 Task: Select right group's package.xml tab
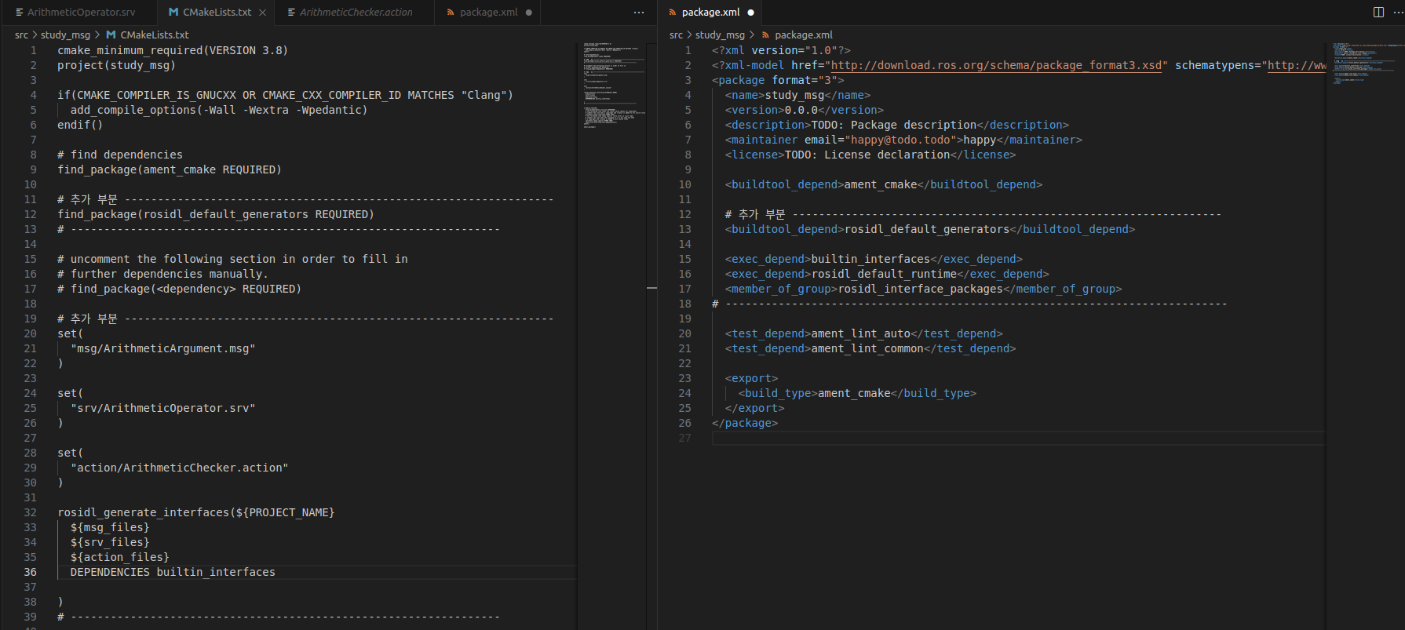coord(710,13)
